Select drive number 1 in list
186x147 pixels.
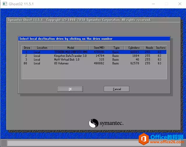click(x=26, y=52)
